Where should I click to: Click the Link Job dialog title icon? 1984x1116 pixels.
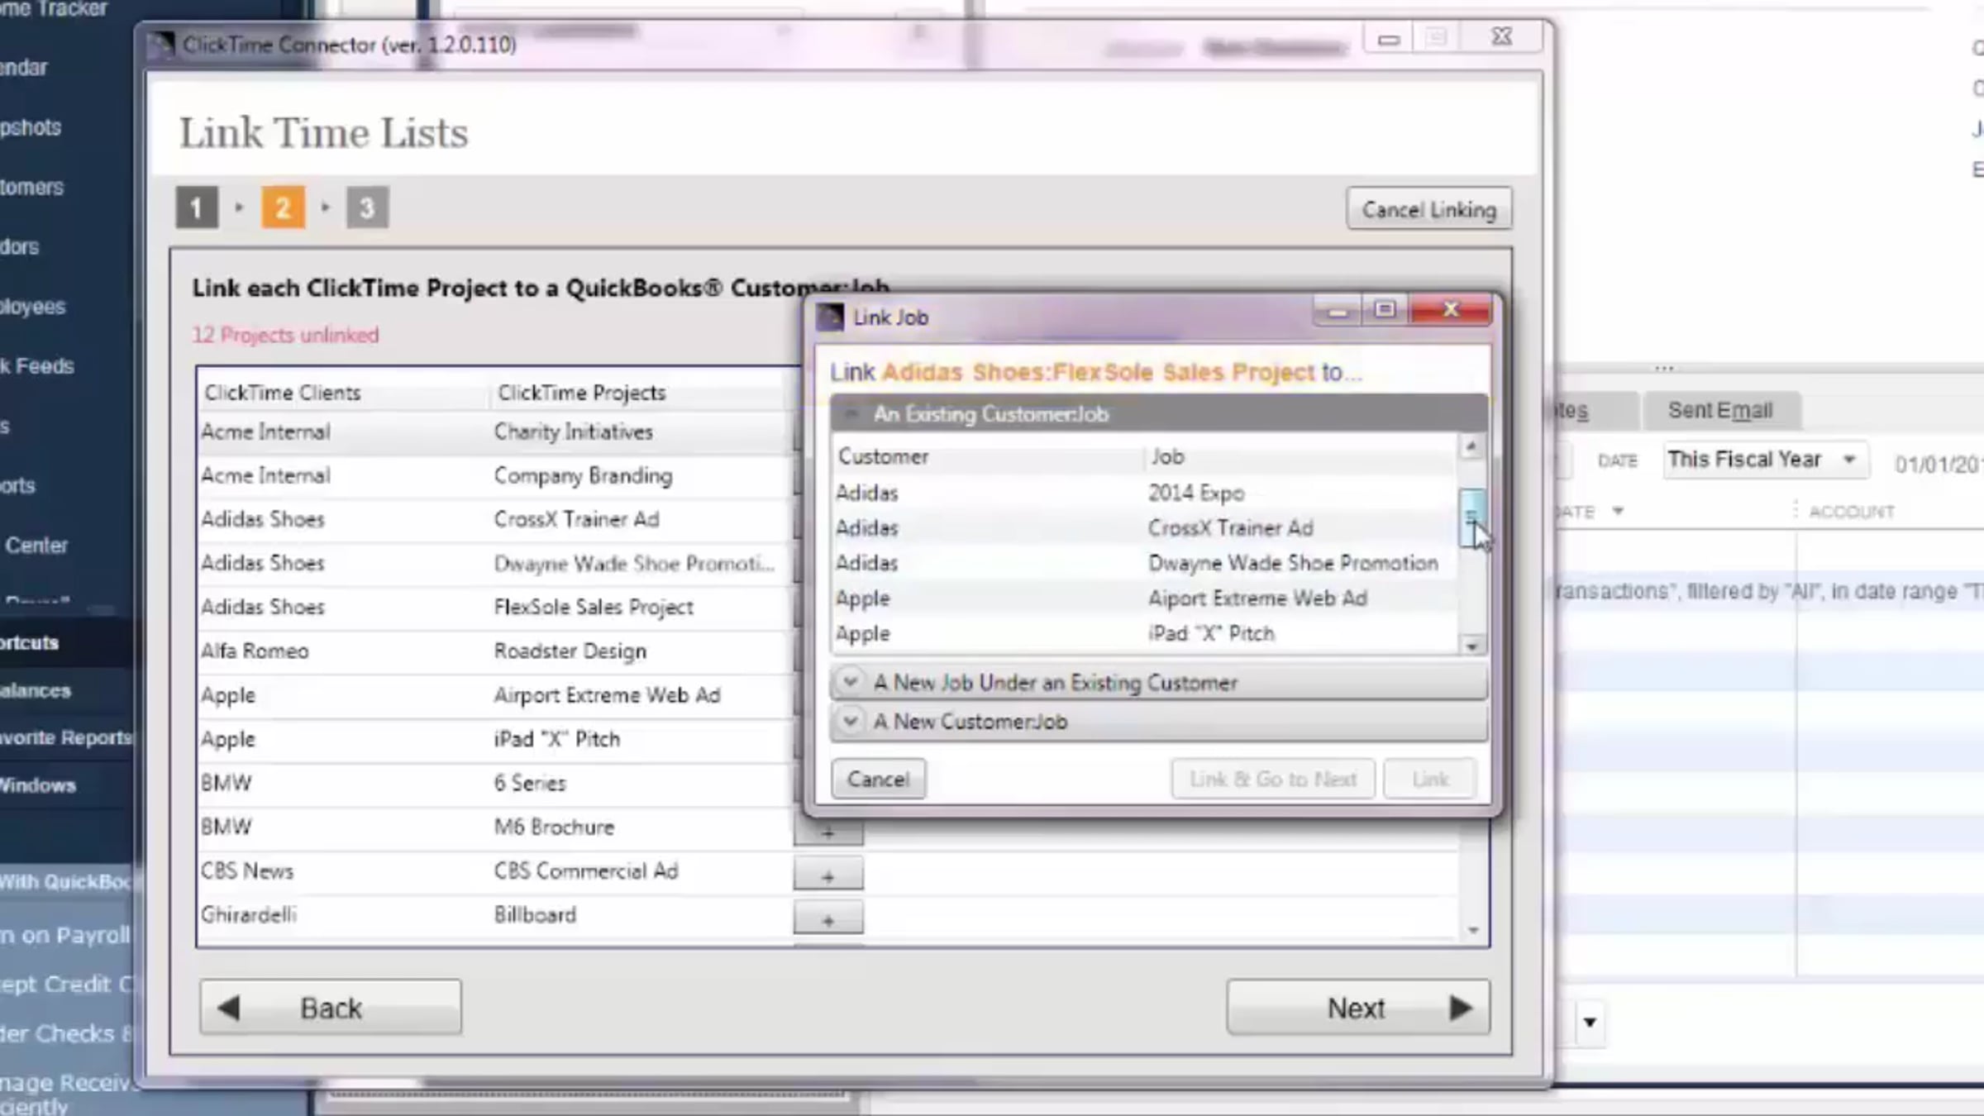point(830,317)
